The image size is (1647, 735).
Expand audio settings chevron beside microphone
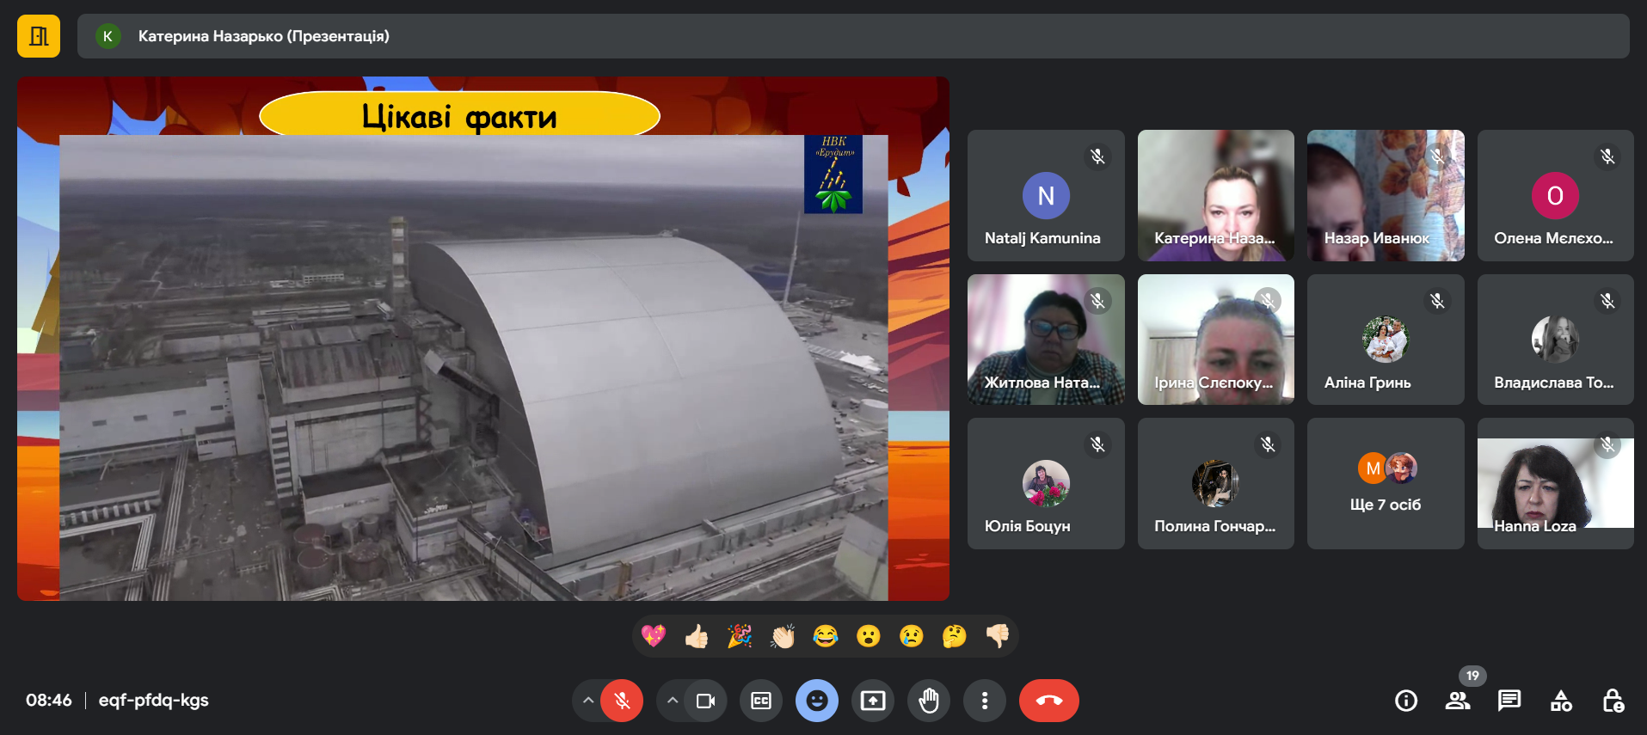click(x=588, y=701)
